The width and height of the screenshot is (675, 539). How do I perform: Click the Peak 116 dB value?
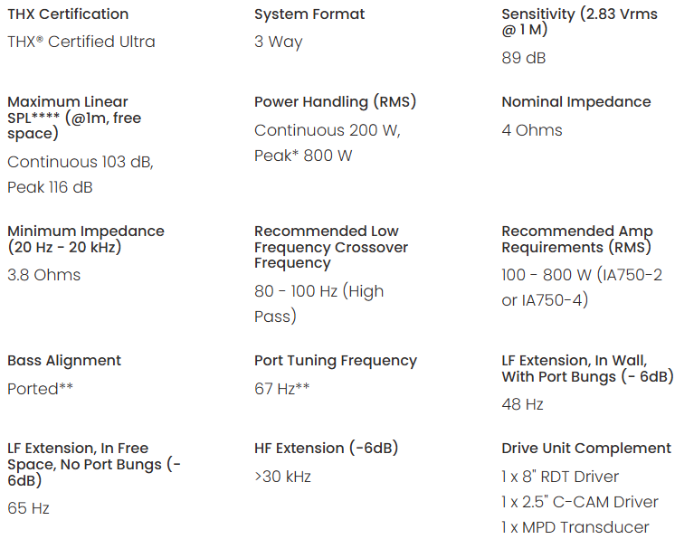pyautogui.click(x=50, y=187)
